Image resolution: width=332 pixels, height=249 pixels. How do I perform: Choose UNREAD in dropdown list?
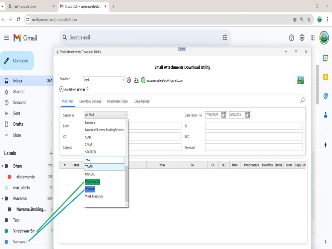105,174
